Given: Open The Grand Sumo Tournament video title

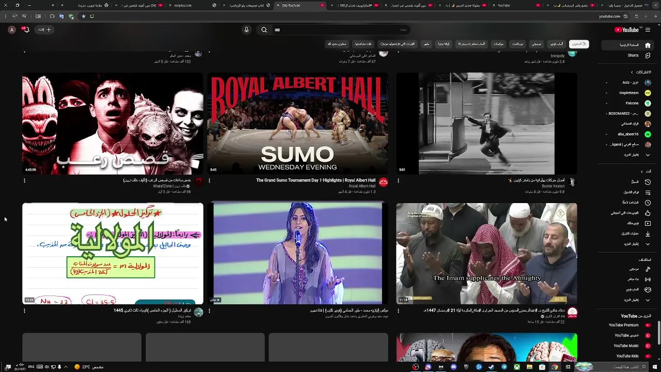Looking at the screenshot, I should [316, 180].
